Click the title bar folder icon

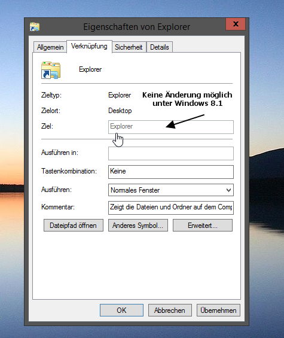35,27
